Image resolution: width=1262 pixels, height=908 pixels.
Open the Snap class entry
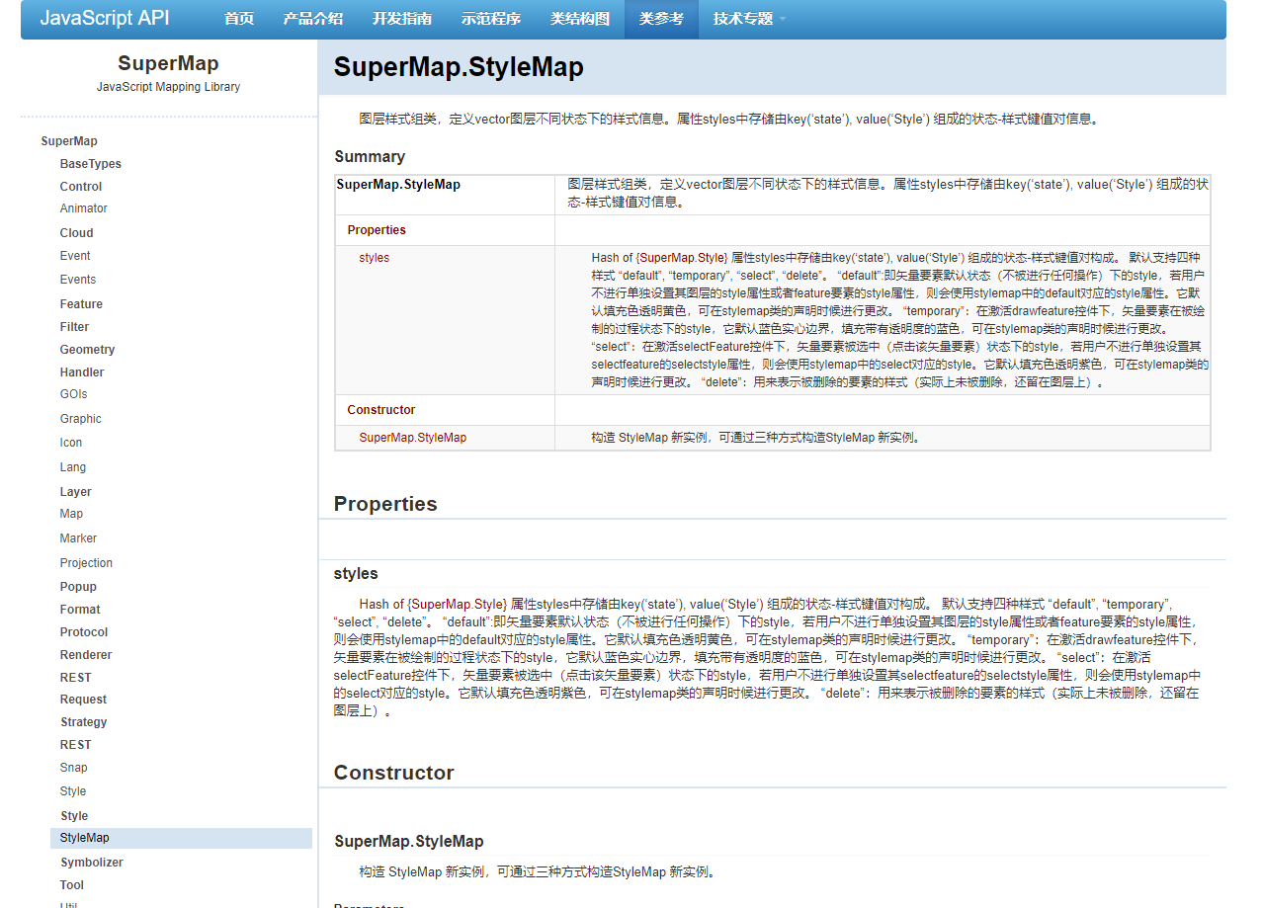(x=73, y=768)
